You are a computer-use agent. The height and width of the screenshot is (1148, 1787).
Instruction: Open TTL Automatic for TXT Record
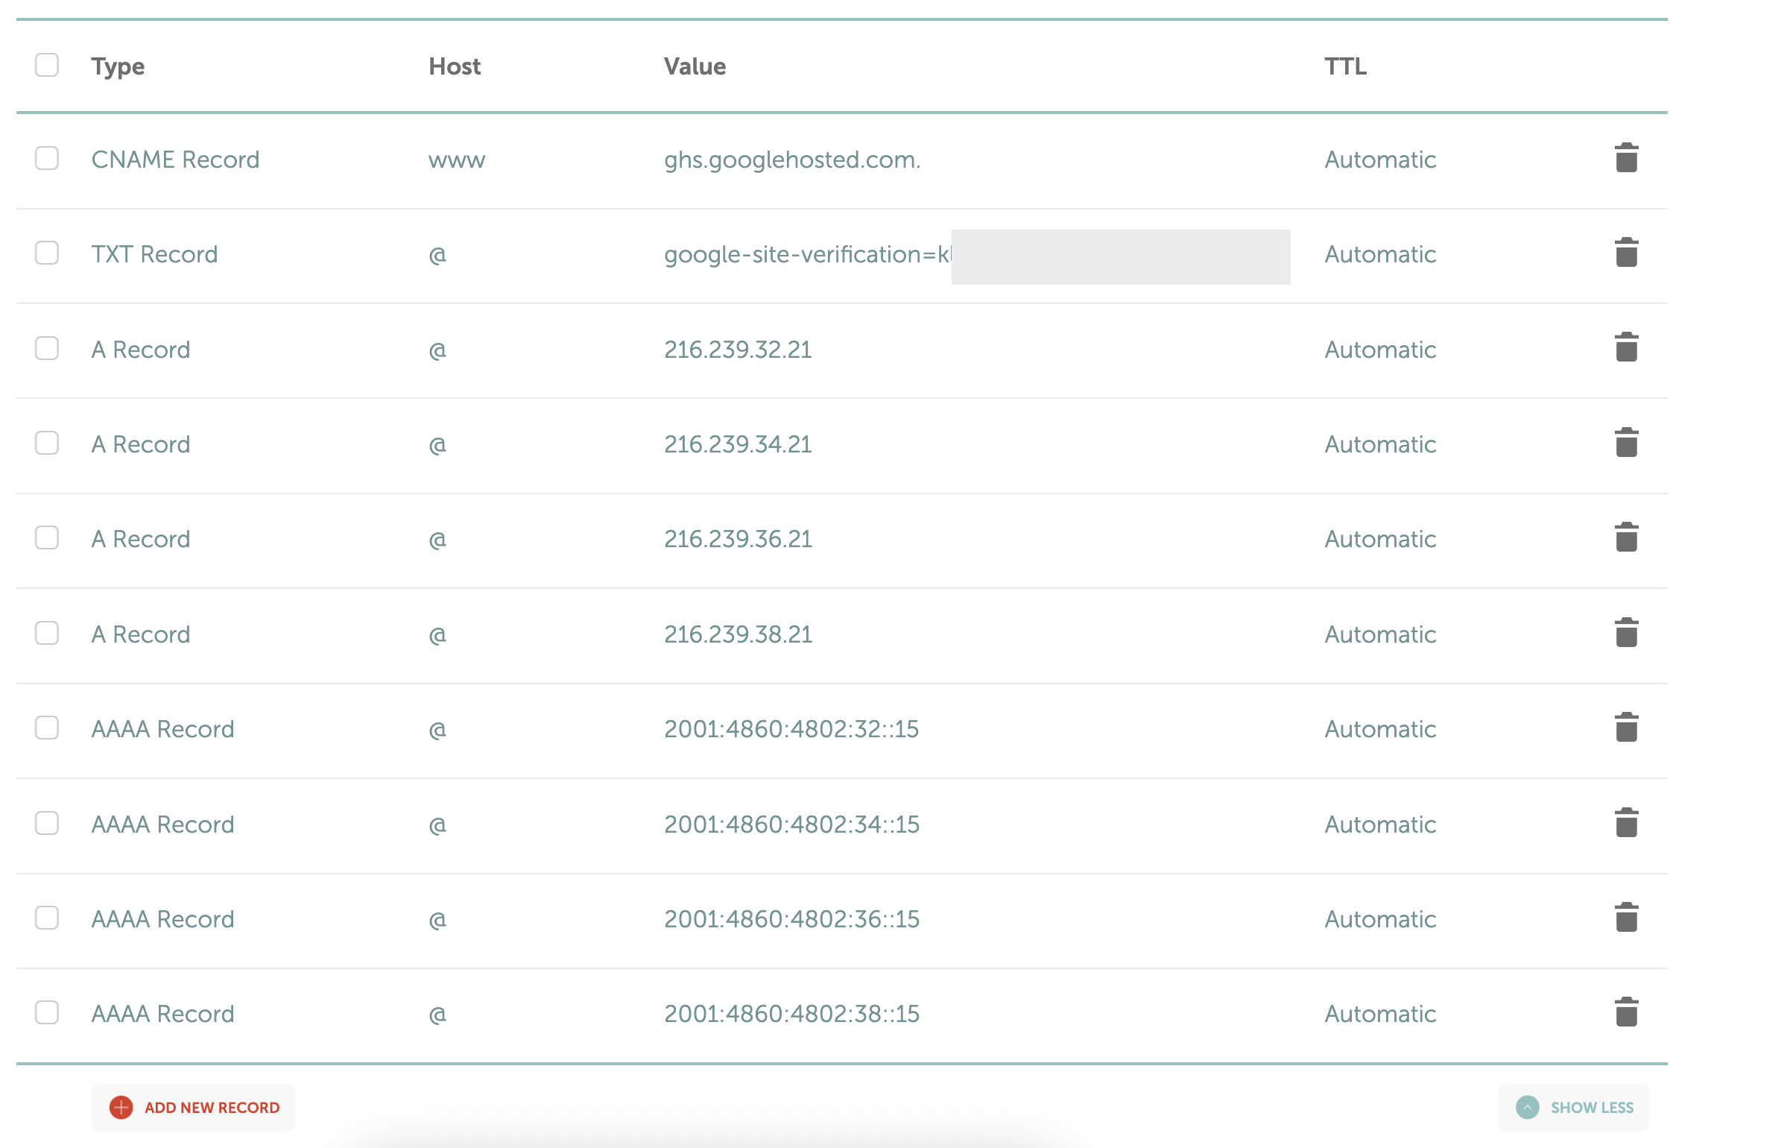point(1380,254)
